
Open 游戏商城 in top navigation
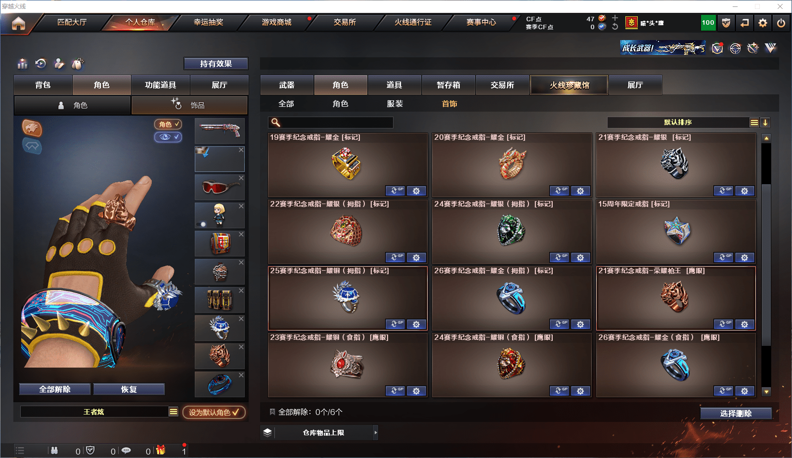[276, 22]
